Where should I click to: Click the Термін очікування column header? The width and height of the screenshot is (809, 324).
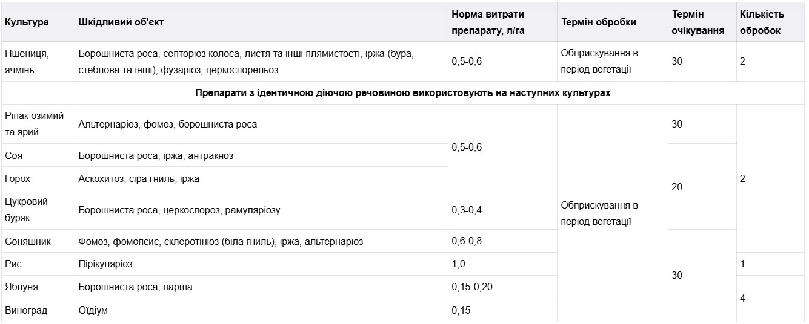[698, 22]
